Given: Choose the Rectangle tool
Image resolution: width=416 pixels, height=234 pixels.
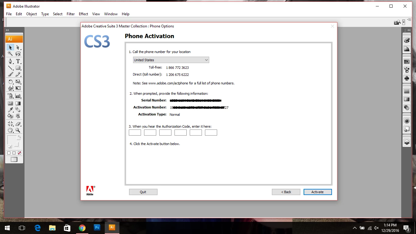Looking at the screenshot, I should [x=18, y=68].
